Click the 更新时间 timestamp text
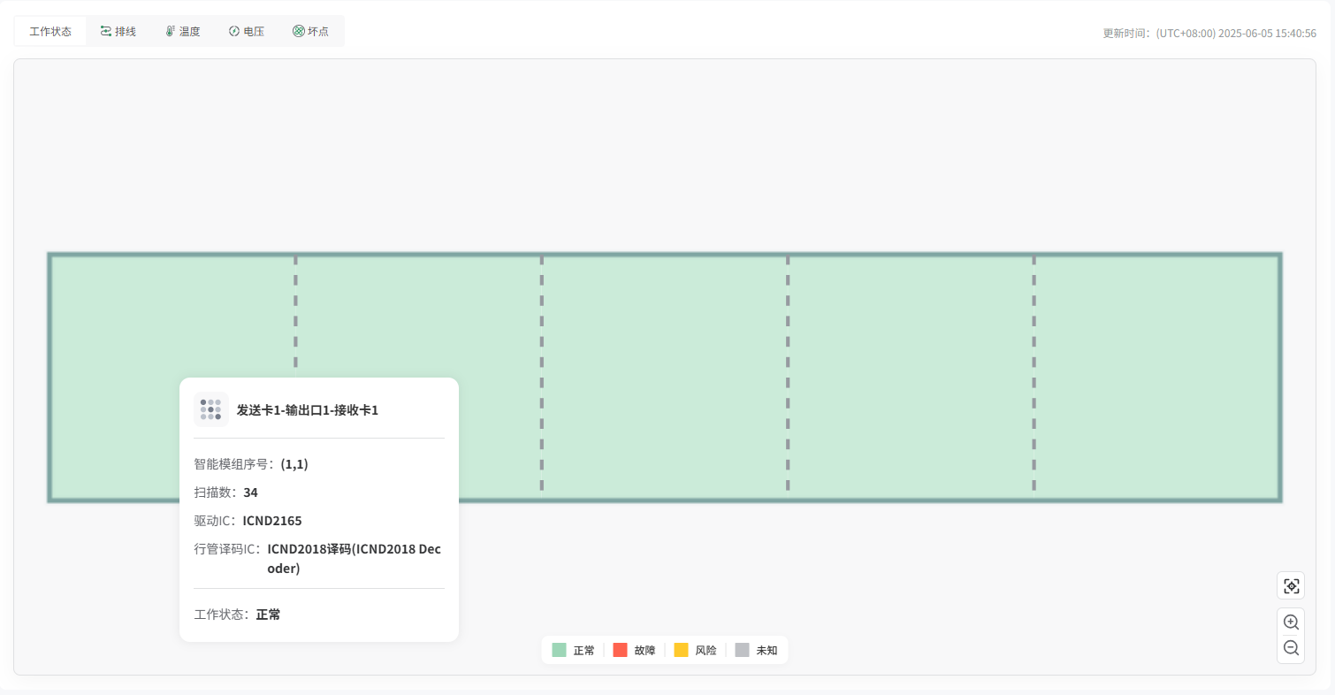The width and height of the screenshot is (1335, 695). (x=1209, y=34)
